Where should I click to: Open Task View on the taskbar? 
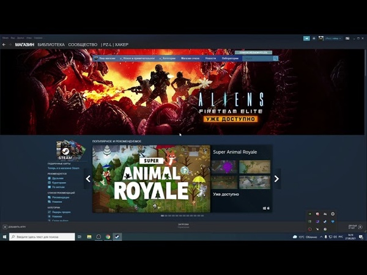(x=80, y=237)
